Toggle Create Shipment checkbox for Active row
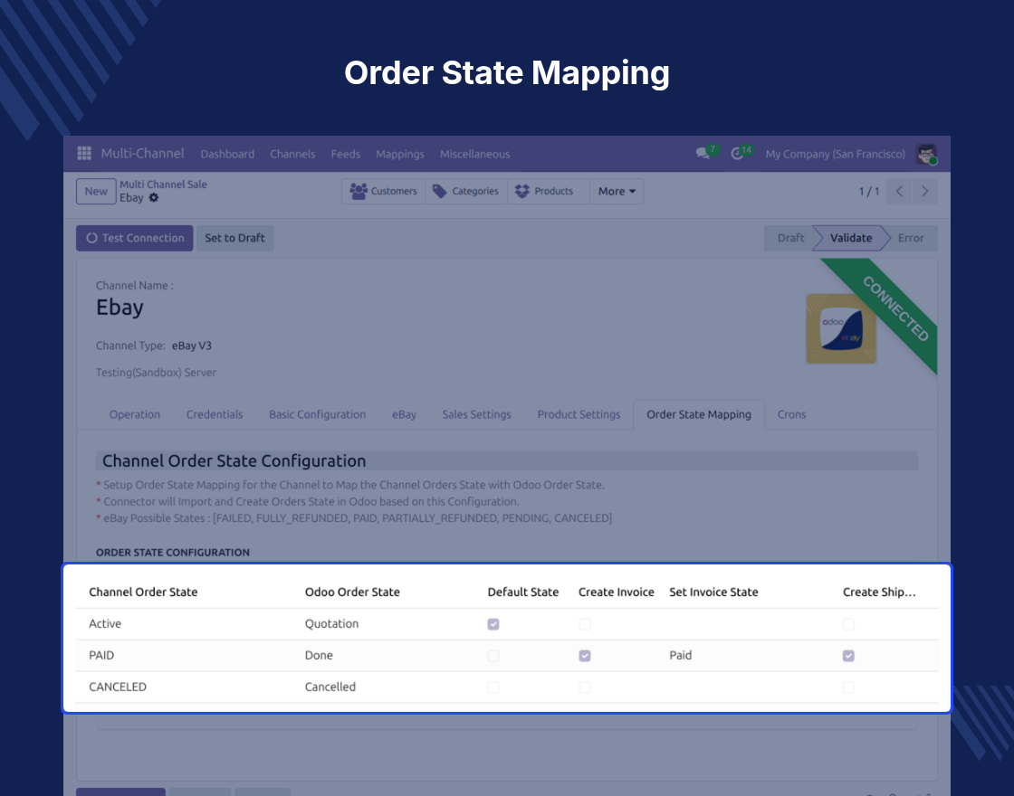This screenshot has width=1014, height=796. click(x=848, y=624)
